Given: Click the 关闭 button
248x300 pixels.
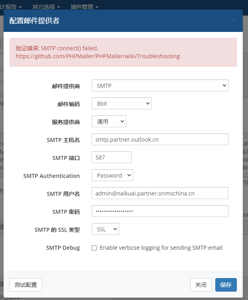Looking at the screenshot, I should (x=201, y=285).
